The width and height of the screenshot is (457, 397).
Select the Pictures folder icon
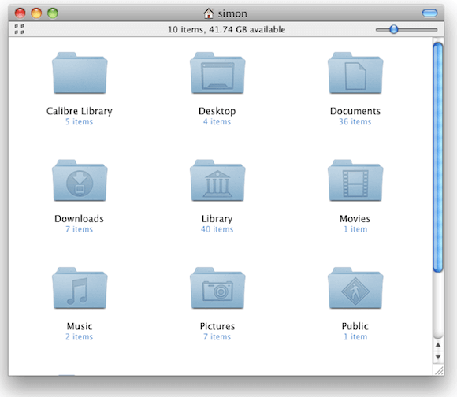pyautogui.click(x=217, y=288)
